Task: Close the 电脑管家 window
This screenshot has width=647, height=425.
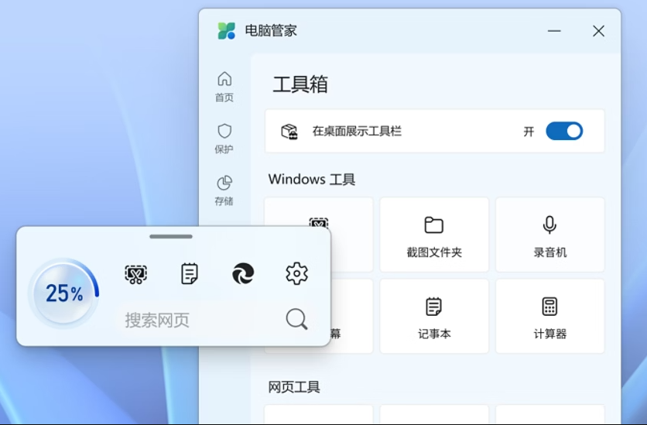Action: point(598,31)
